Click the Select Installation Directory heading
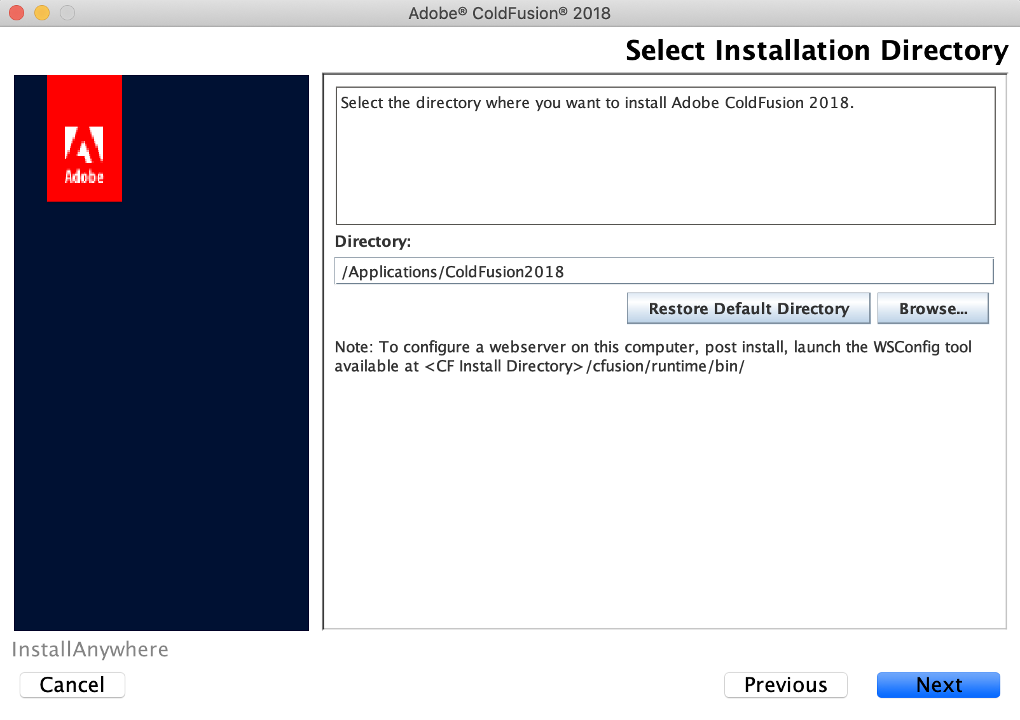The image size is (1020, 720). [x=817, y=50]
